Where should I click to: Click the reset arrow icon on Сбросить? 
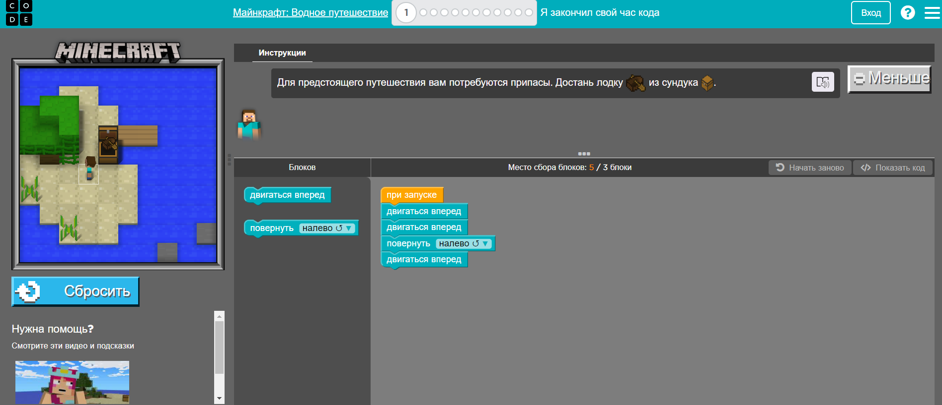[28, 291]
